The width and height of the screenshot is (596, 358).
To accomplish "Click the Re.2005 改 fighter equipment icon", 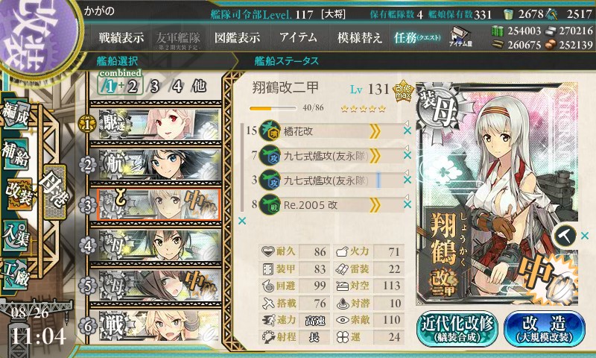I will pyautogui.click(x=270, y=205).
